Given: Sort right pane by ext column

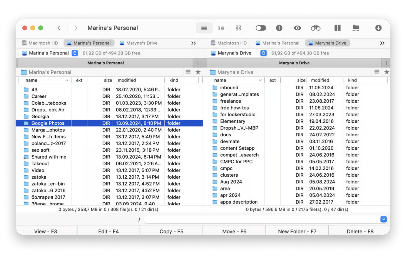Looking at the screenshot, I should (272, 80).
